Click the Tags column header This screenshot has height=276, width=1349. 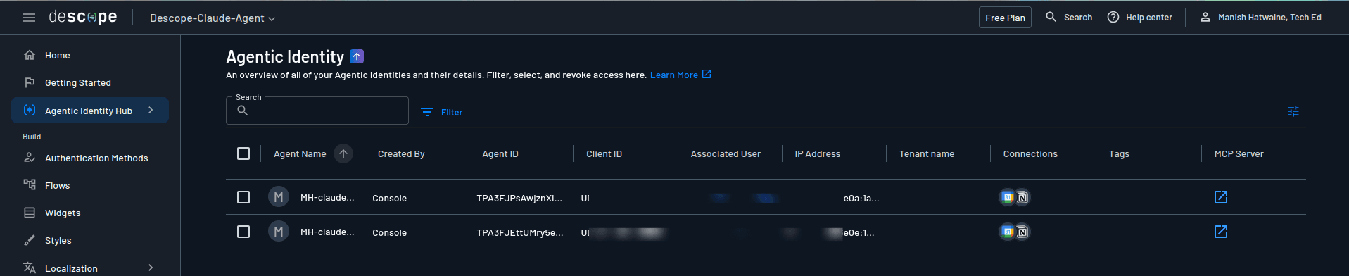(x=1119, y=153)
